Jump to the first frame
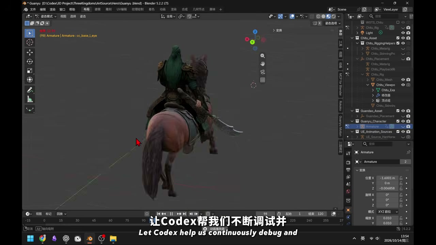 [x=158, y=214]
